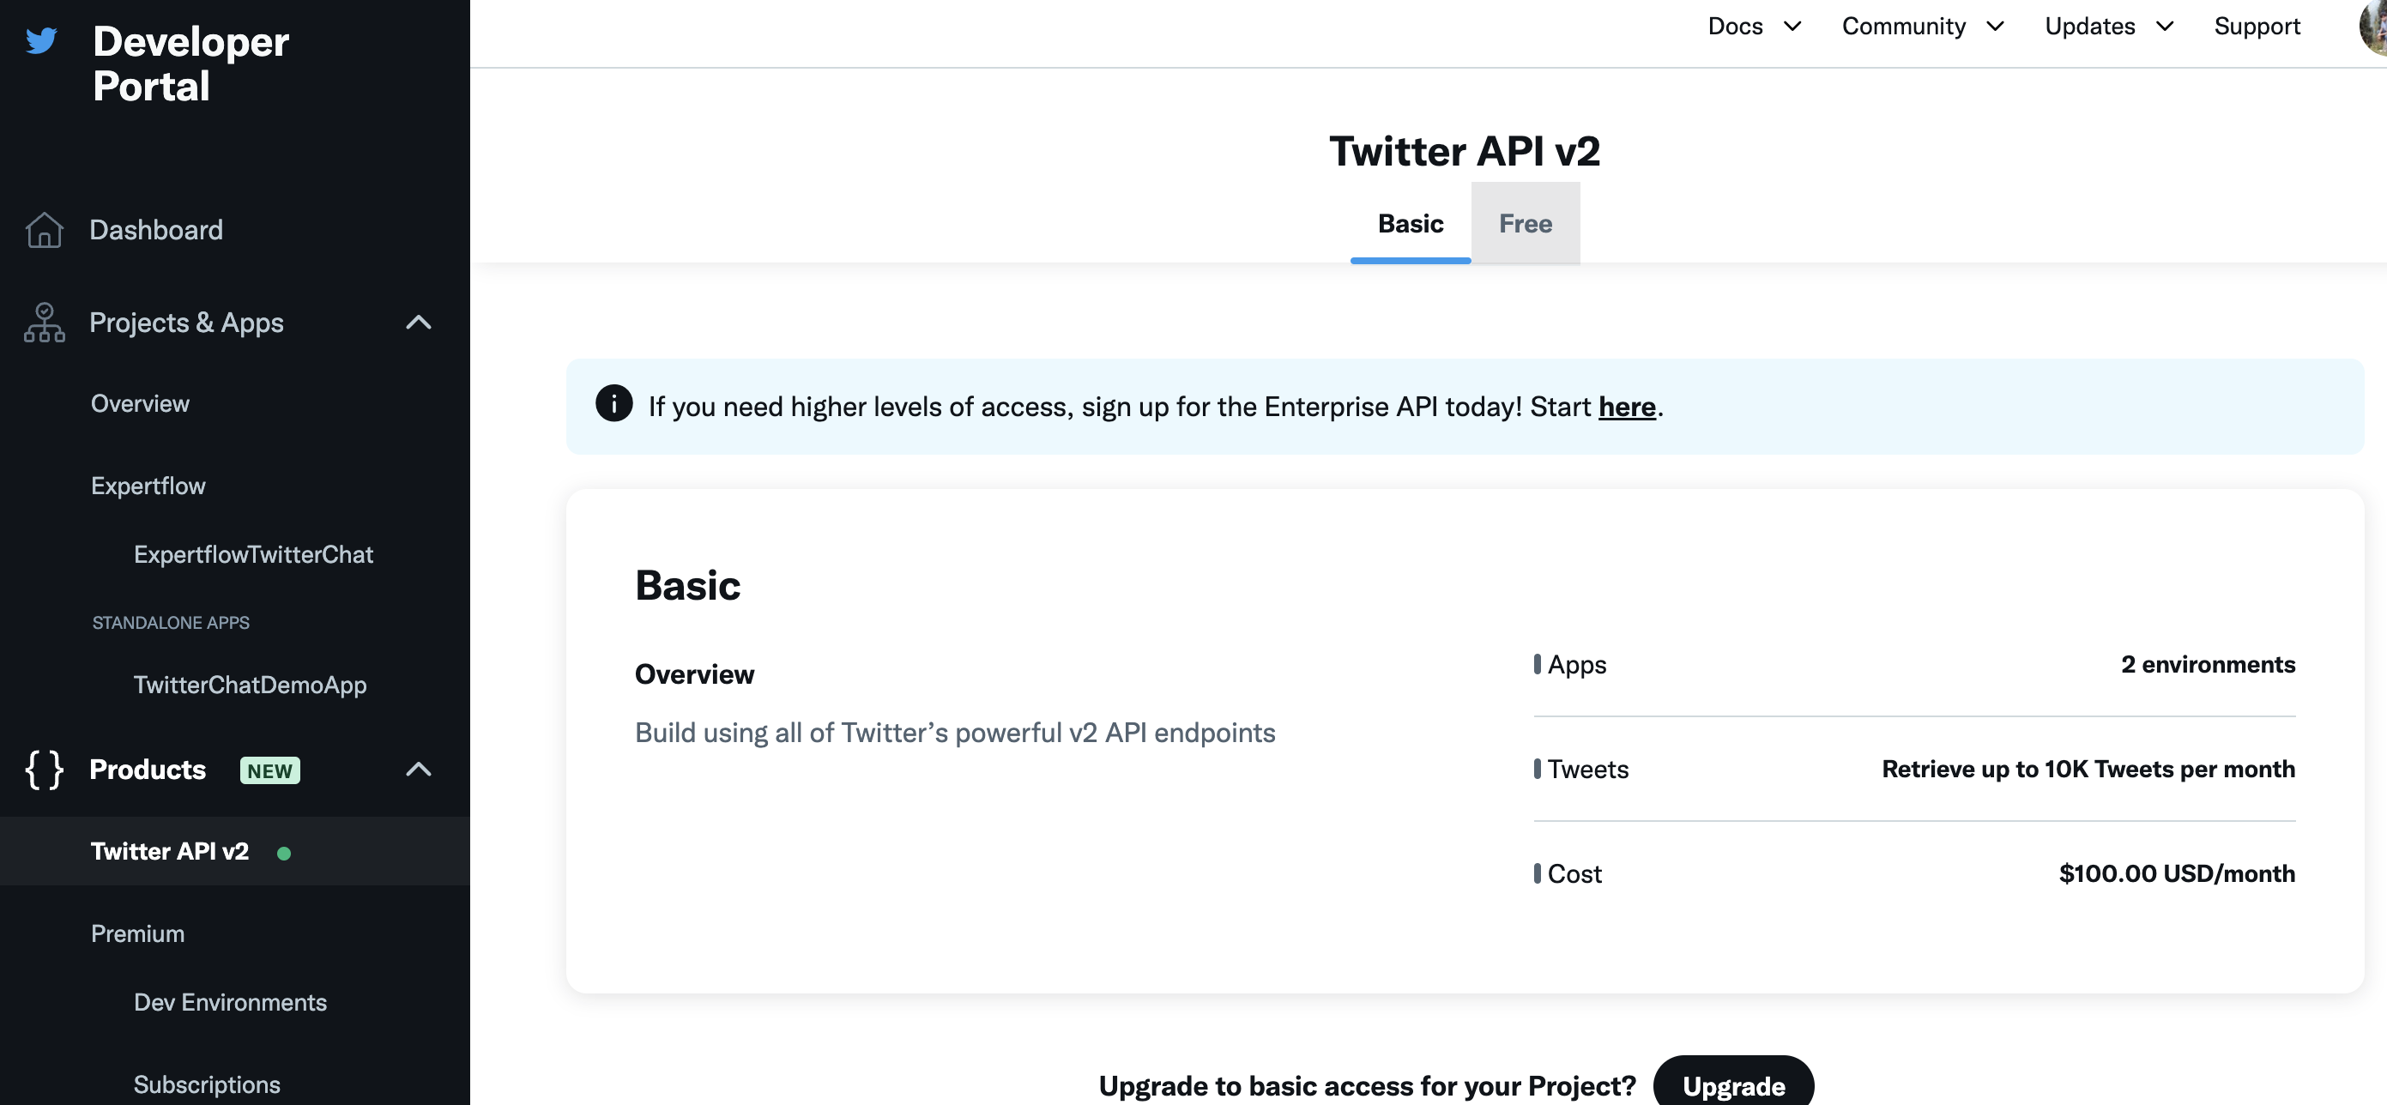The width and height of the screenshot is (2387, 1105).
Task: Switch to the Free pricing tab
Action: click(x=1526, y=223)
